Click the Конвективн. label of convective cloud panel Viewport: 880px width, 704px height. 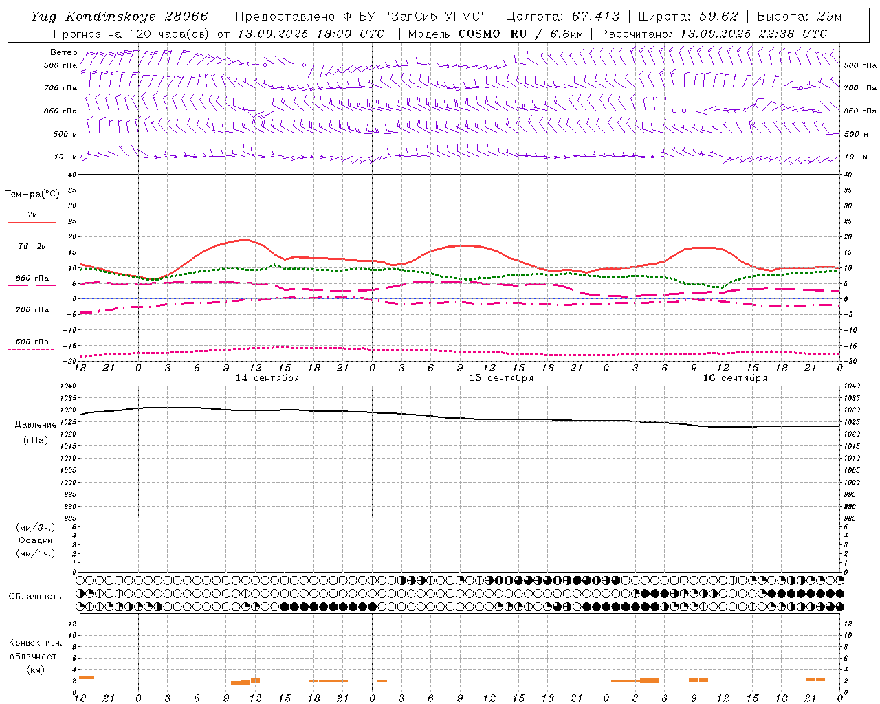coord(35,642)
